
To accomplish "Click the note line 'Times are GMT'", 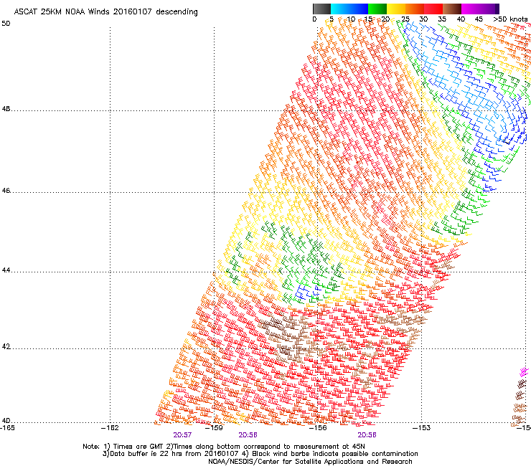I will [223, 447].
